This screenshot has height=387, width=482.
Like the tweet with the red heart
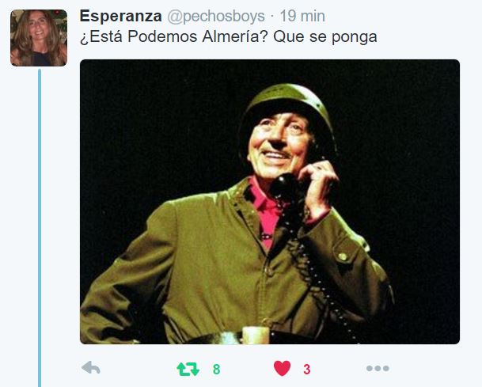click(282, 368)
